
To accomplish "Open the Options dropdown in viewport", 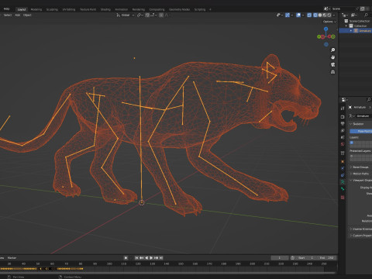I will pyautogui.click(x=329, y=22).
